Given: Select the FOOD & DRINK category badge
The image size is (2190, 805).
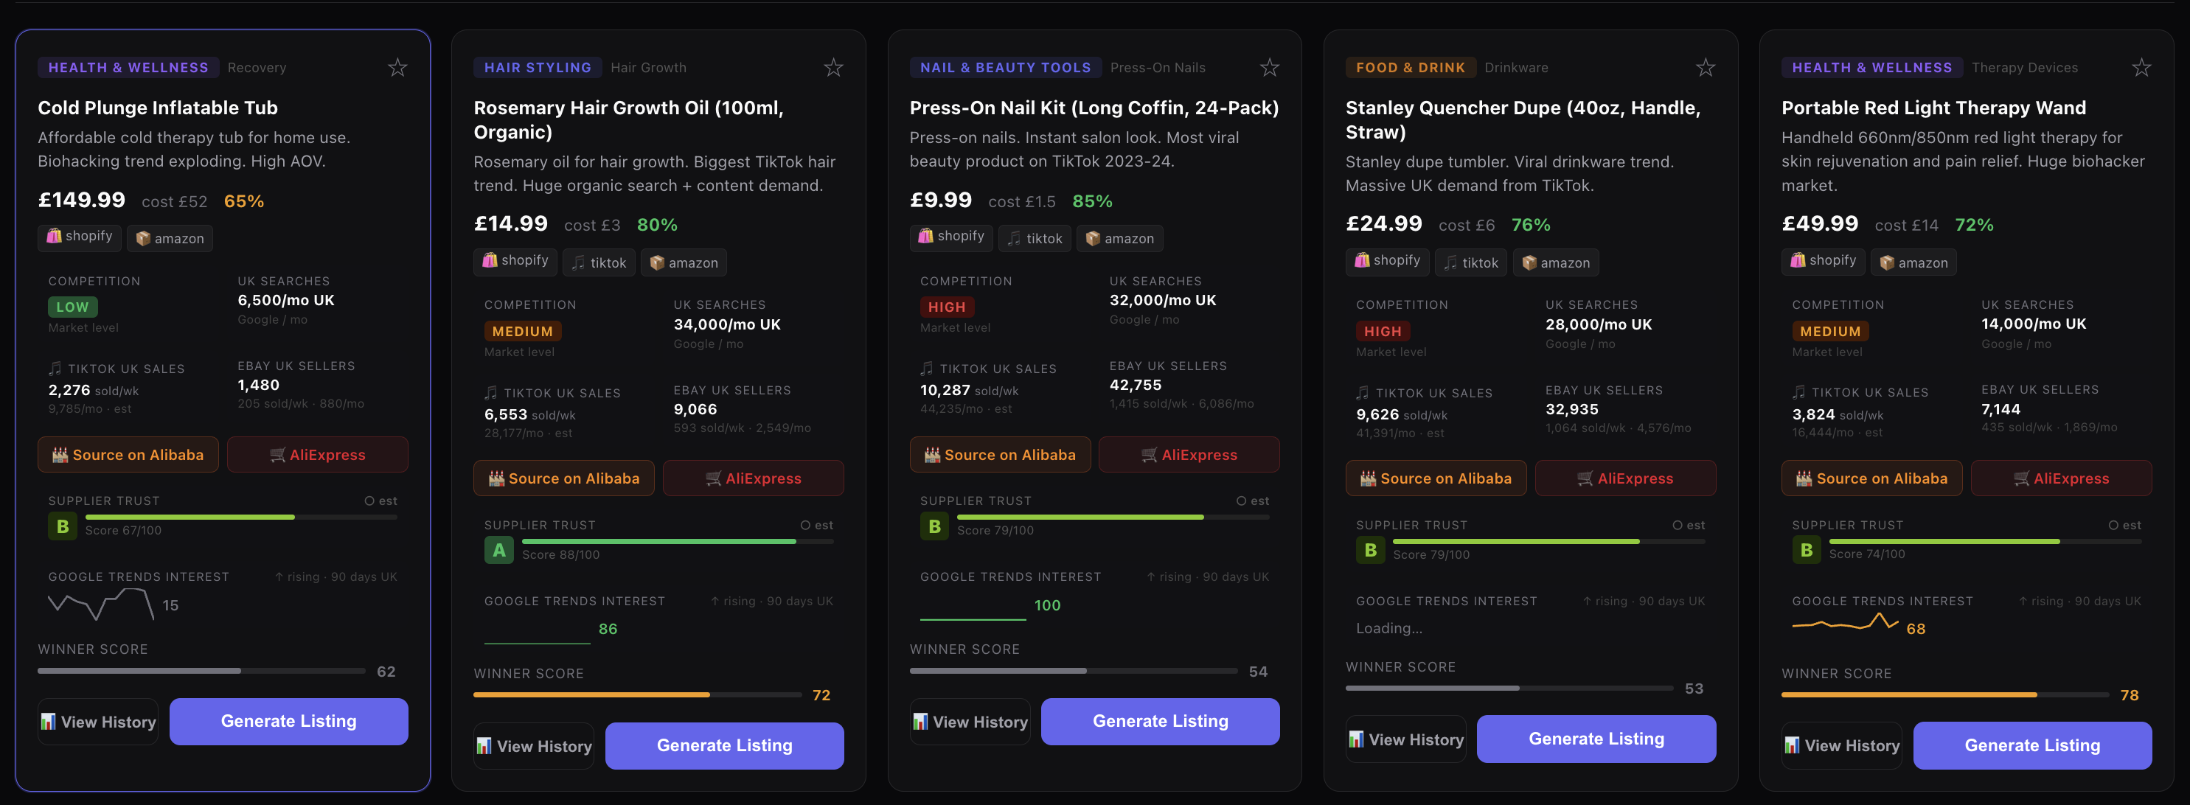Looking at the screenshot, I should [x=1410, y=67].
